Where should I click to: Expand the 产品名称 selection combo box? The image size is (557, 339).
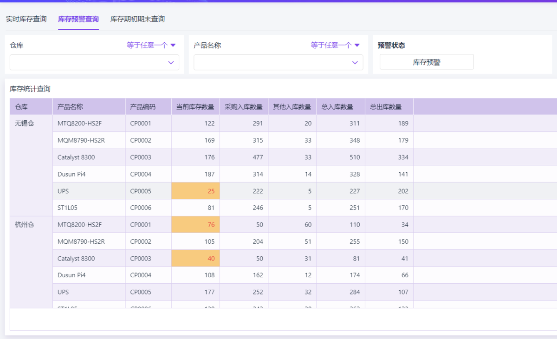(272, 62)
